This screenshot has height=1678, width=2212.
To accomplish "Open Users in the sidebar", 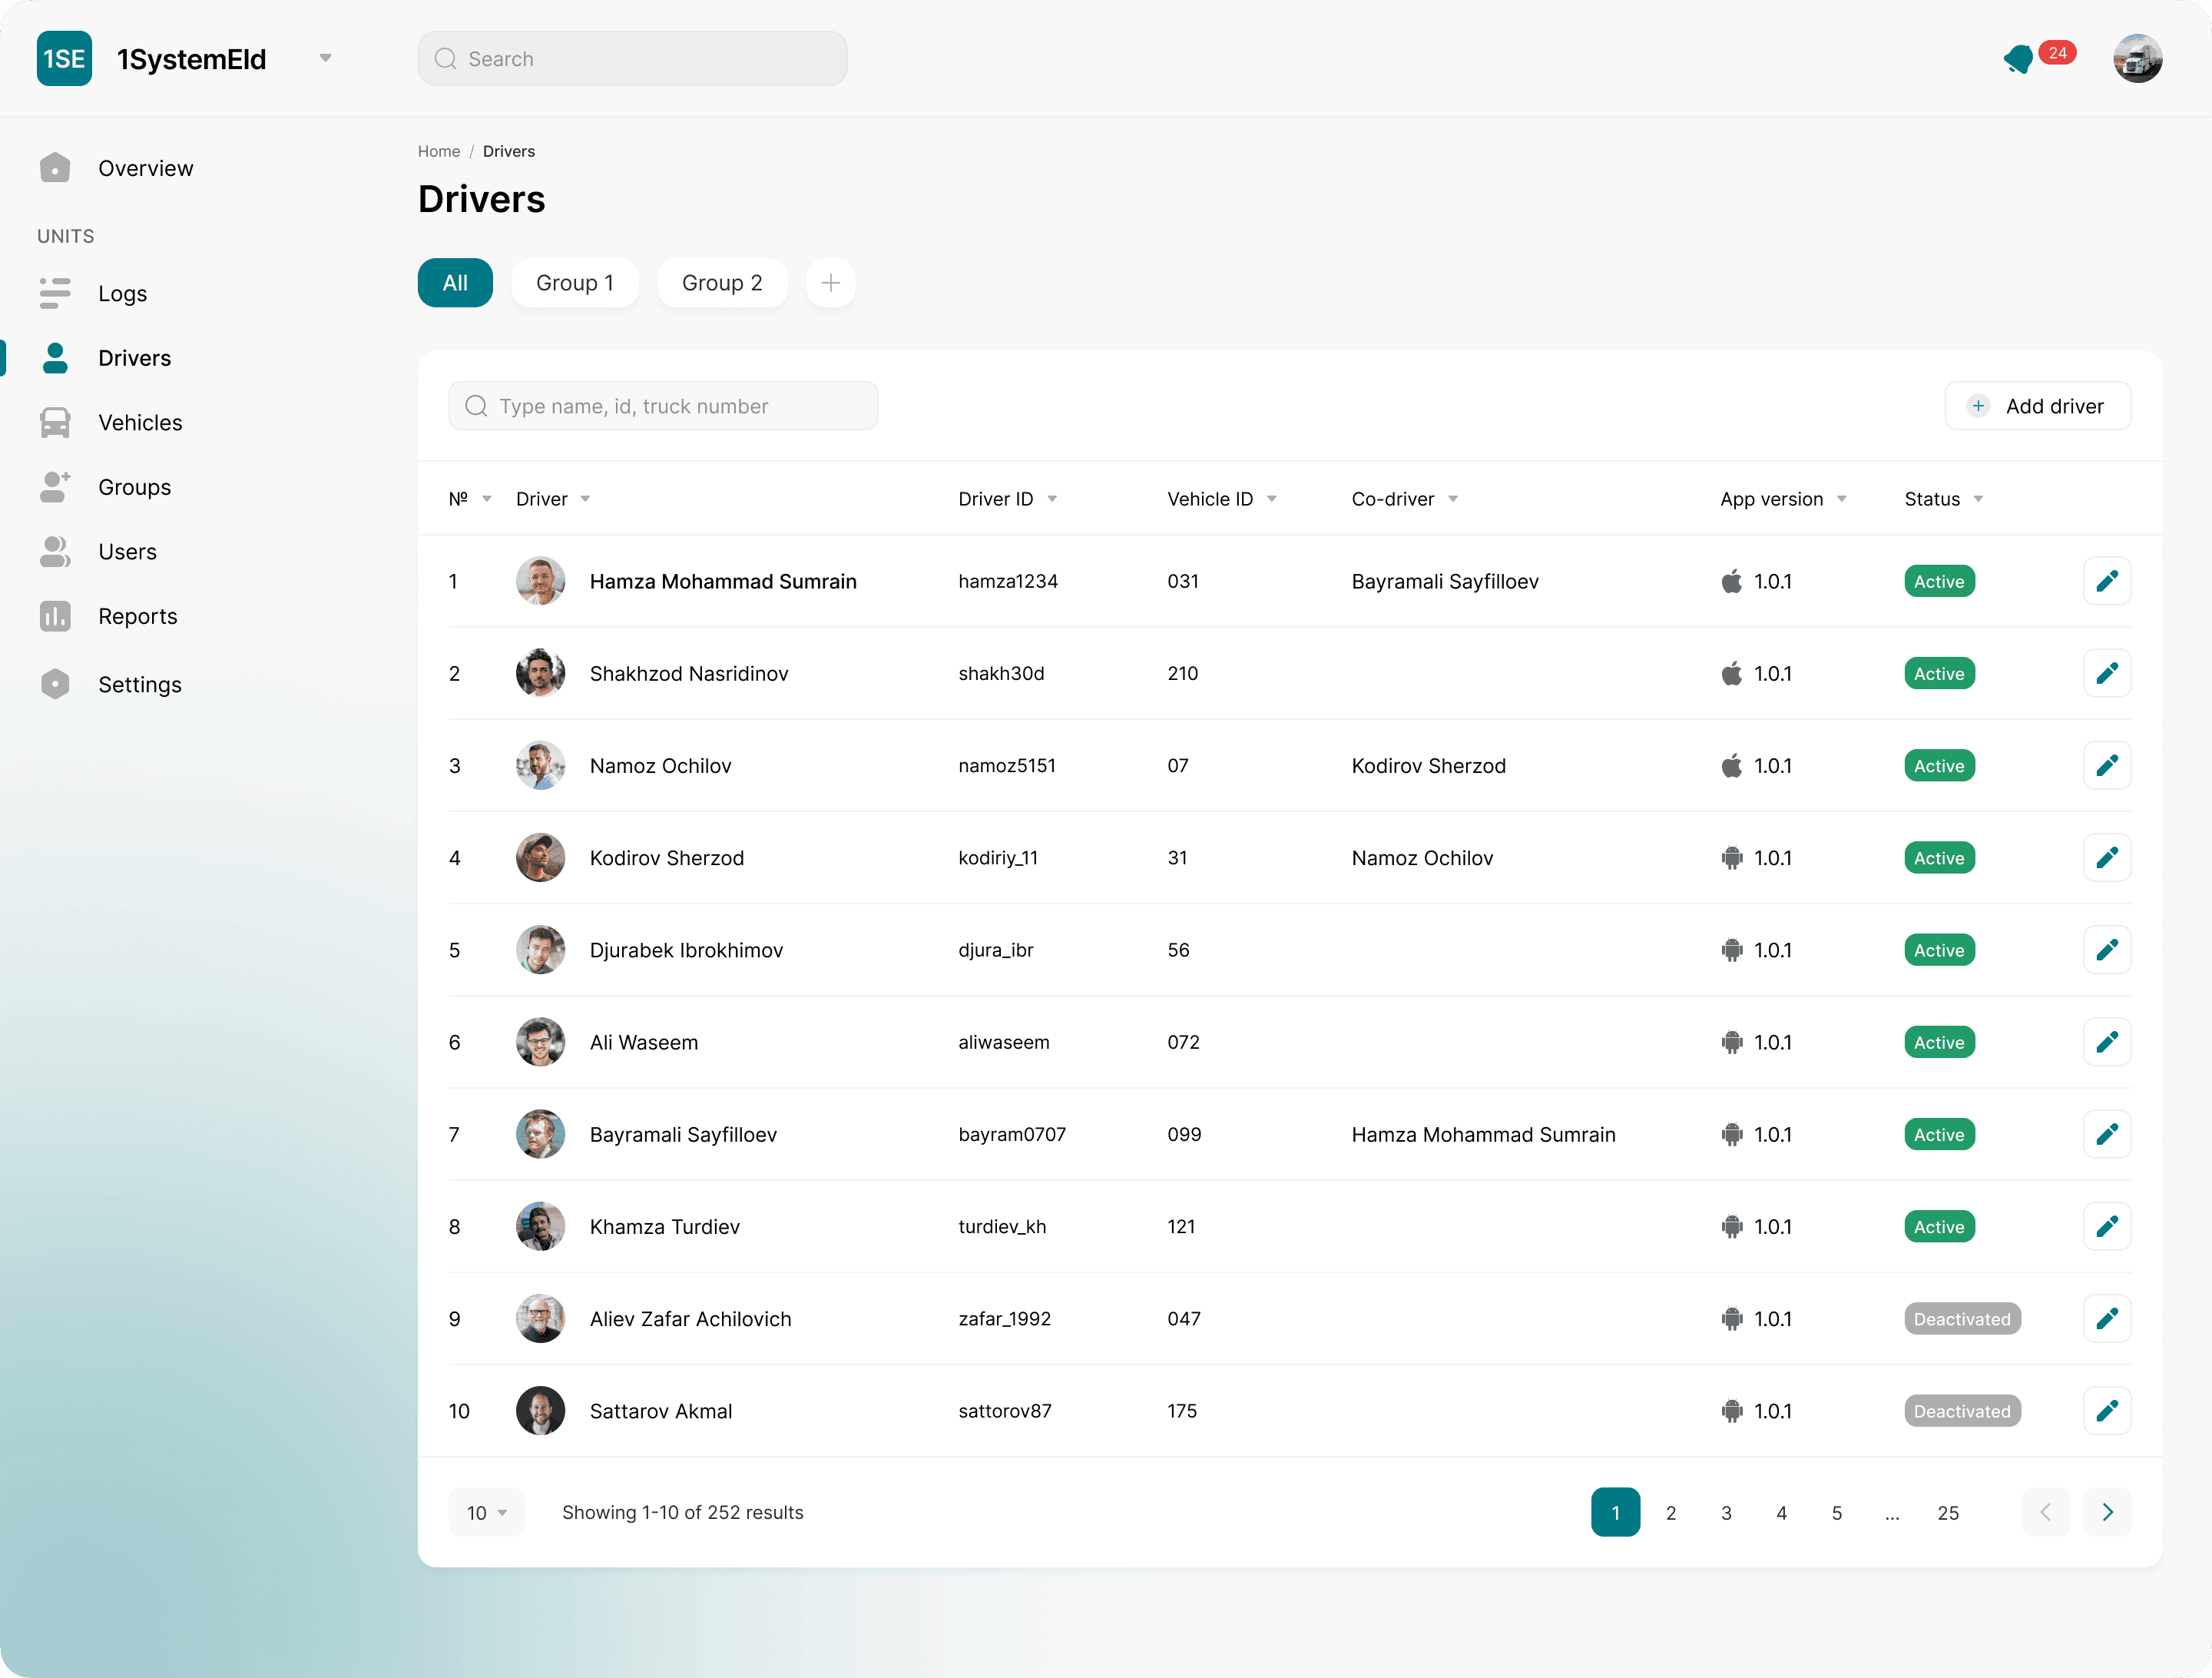I will (x=127, y=552).
